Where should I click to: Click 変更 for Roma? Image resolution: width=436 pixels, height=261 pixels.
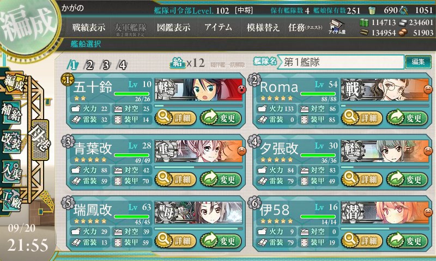click(407, 118)
